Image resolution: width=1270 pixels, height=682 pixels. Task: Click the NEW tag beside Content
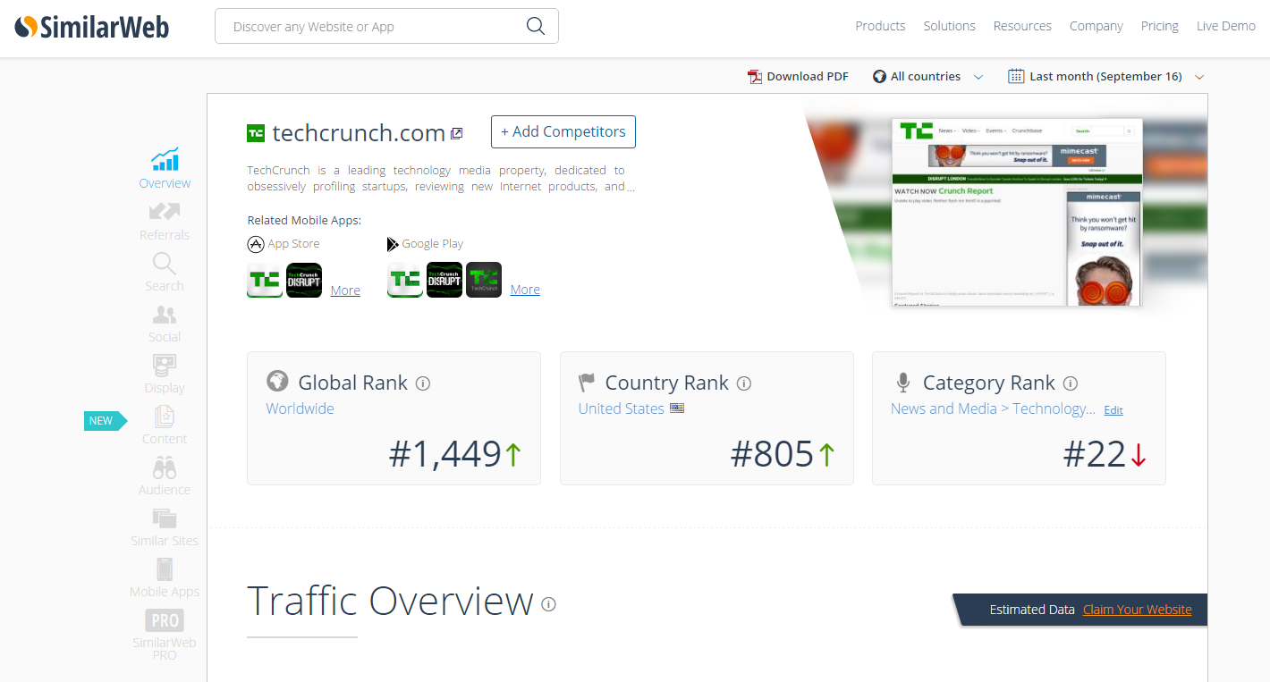106,421
